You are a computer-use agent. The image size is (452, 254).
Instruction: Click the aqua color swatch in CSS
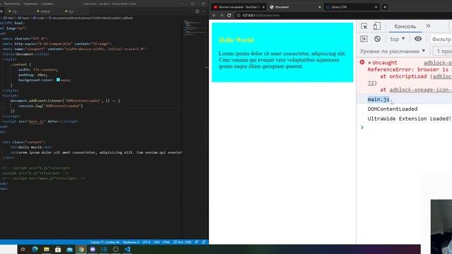pyautogui.click(x=58, y=80)
